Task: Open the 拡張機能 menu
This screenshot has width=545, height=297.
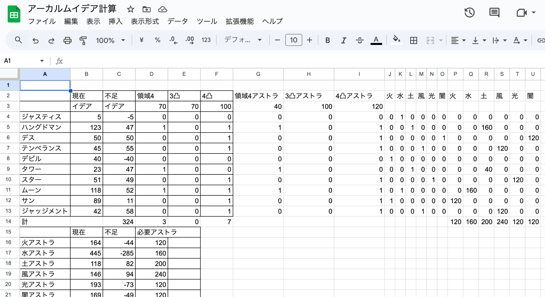Action: click(239, 21)
